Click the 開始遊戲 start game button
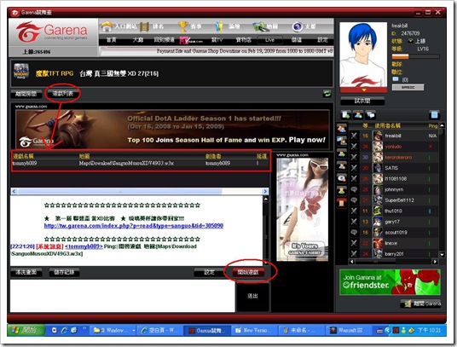 pyautogui.click(x=248, y=273)
